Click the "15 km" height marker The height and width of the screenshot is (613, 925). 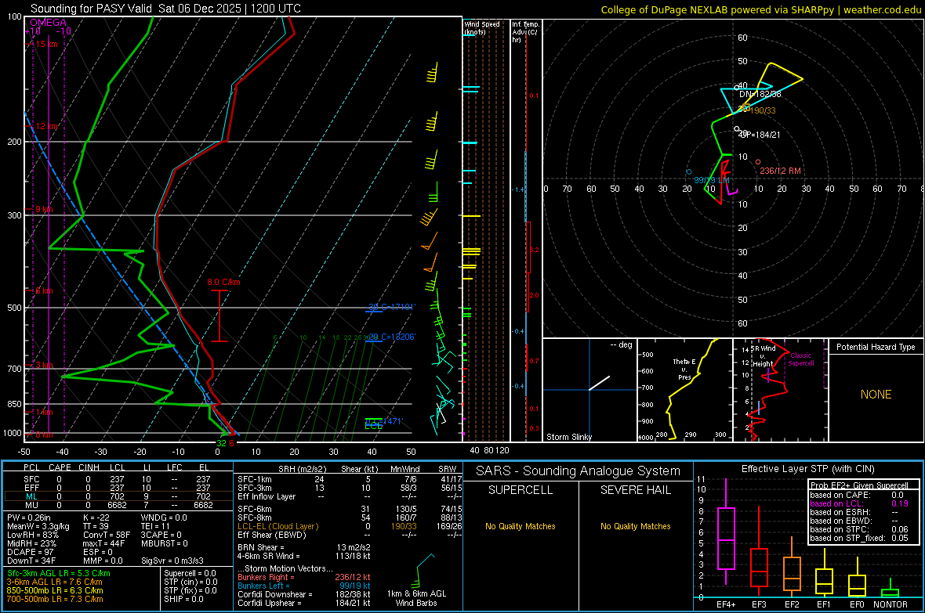point(46,44)
